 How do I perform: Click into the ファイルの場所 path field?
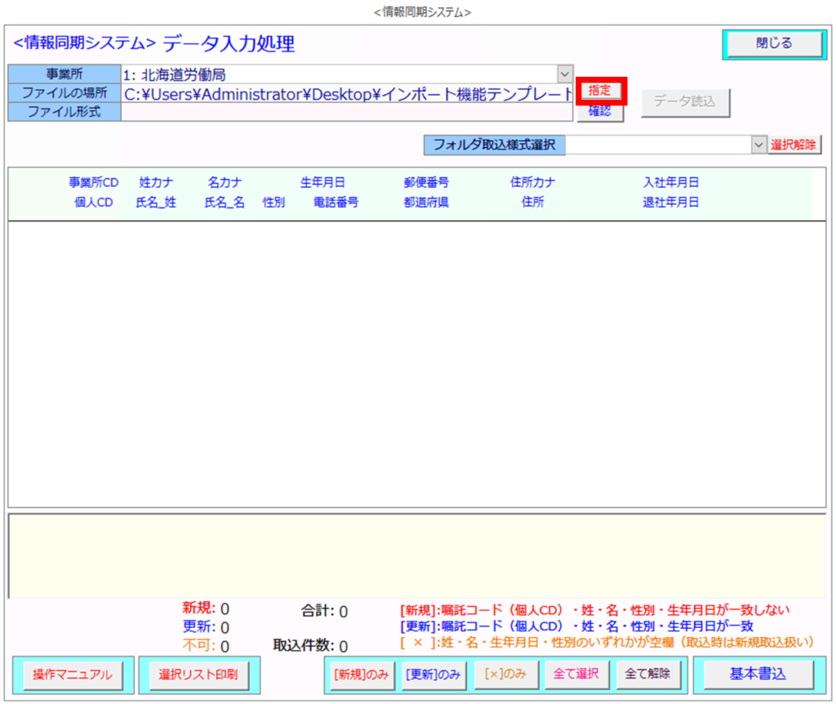click(348, 93)
